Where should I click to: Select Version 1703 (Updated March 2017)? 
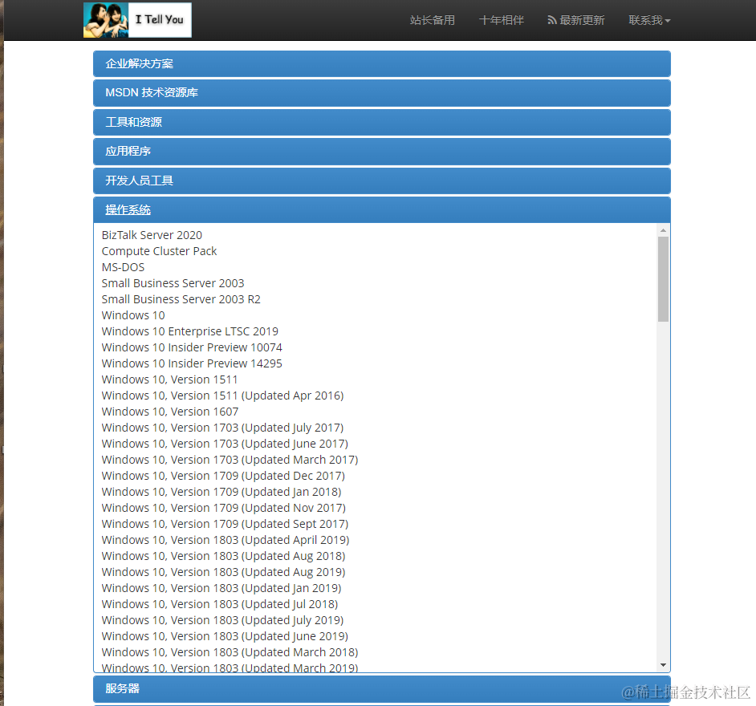[x=230, y=460]
